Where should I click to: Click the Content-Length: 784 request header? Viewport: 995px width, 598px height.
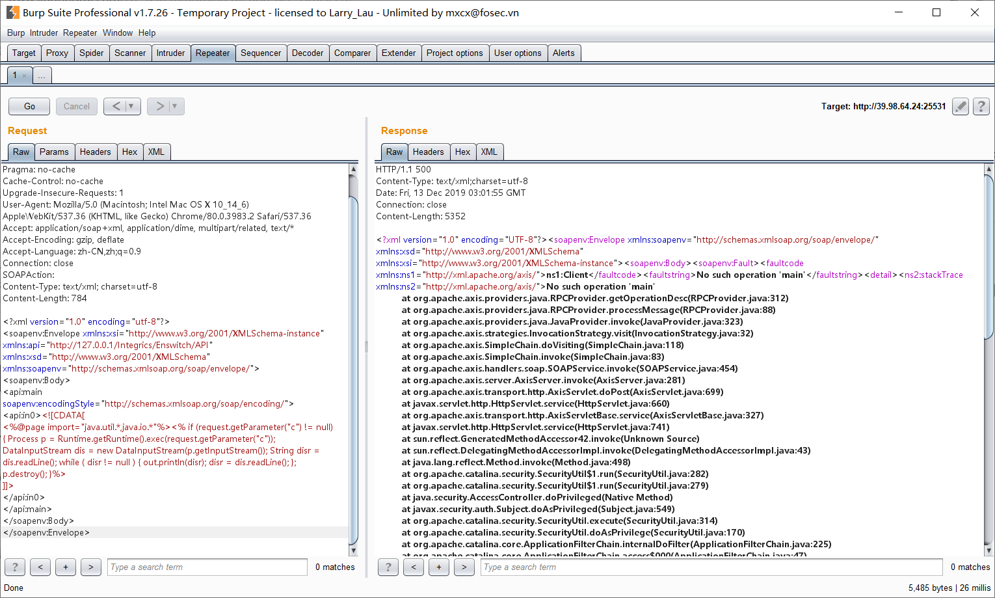[45, 299]
